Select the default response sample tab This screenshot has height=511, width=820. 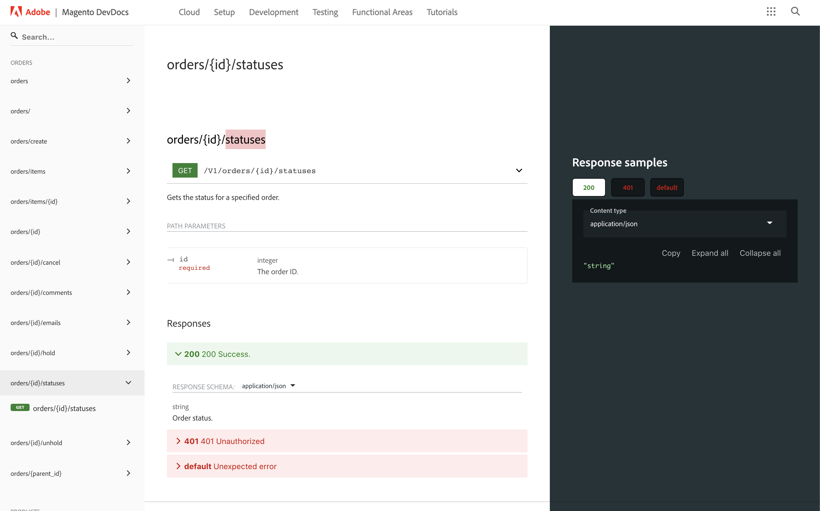click(x=667, y=188)
